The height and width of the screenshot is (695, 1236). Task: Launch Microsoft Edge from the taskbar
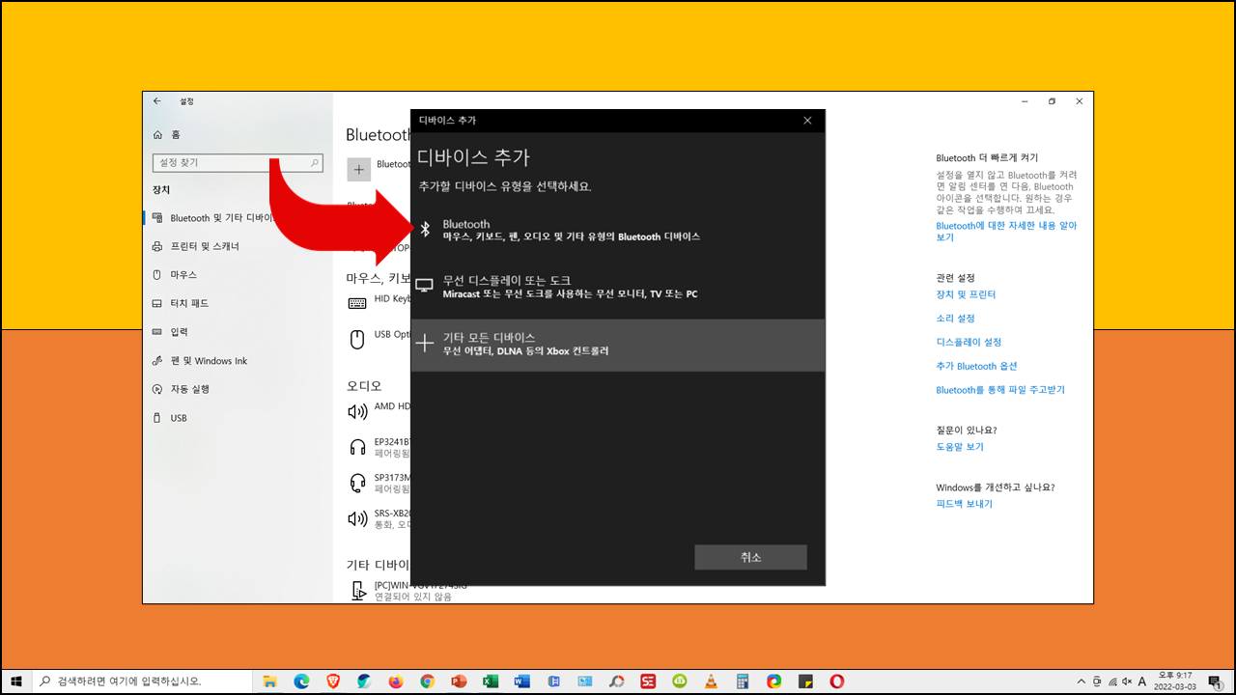pyautogui.click(x=301, y=681)
